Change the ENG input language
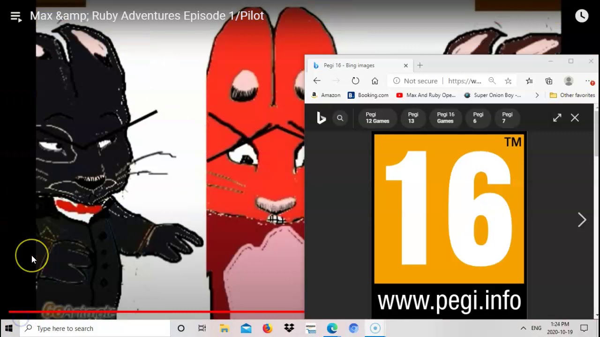Image resolution: width=600 pixels, height=337 pixels. coord(536,328)
